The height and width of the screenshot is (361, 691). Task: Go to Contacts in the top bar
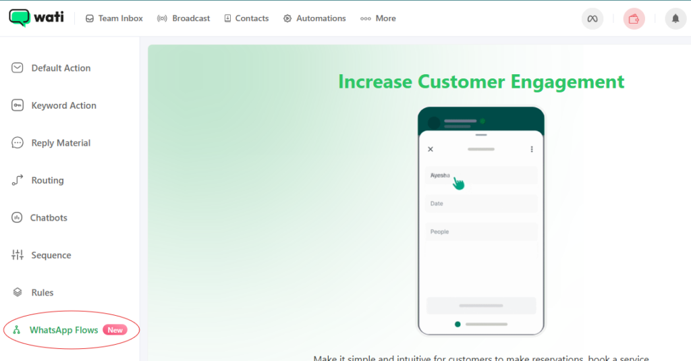246,18
